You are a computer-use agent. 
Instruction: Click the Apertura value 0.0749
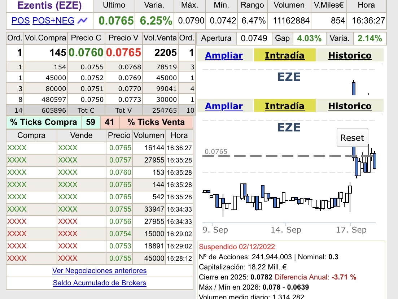tap(254, 38)
